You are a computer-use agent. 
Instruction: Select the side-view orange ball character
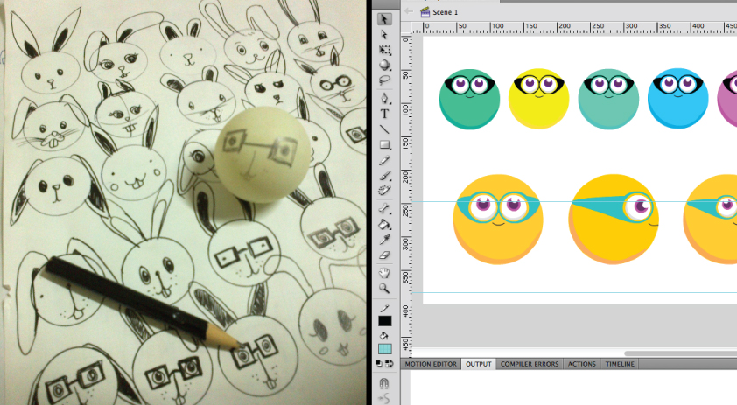point(614,220)
